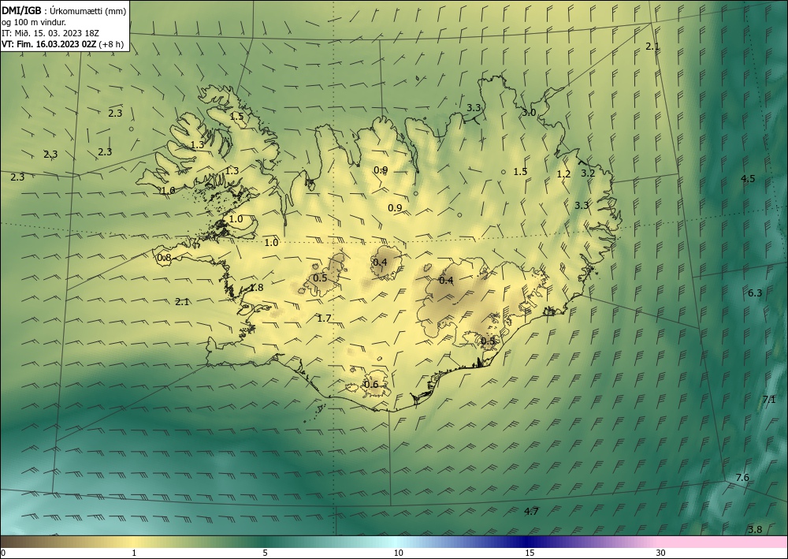Click the 4.5 precipitation value
The image size is (788, 559).
click(x=748, y=178)
